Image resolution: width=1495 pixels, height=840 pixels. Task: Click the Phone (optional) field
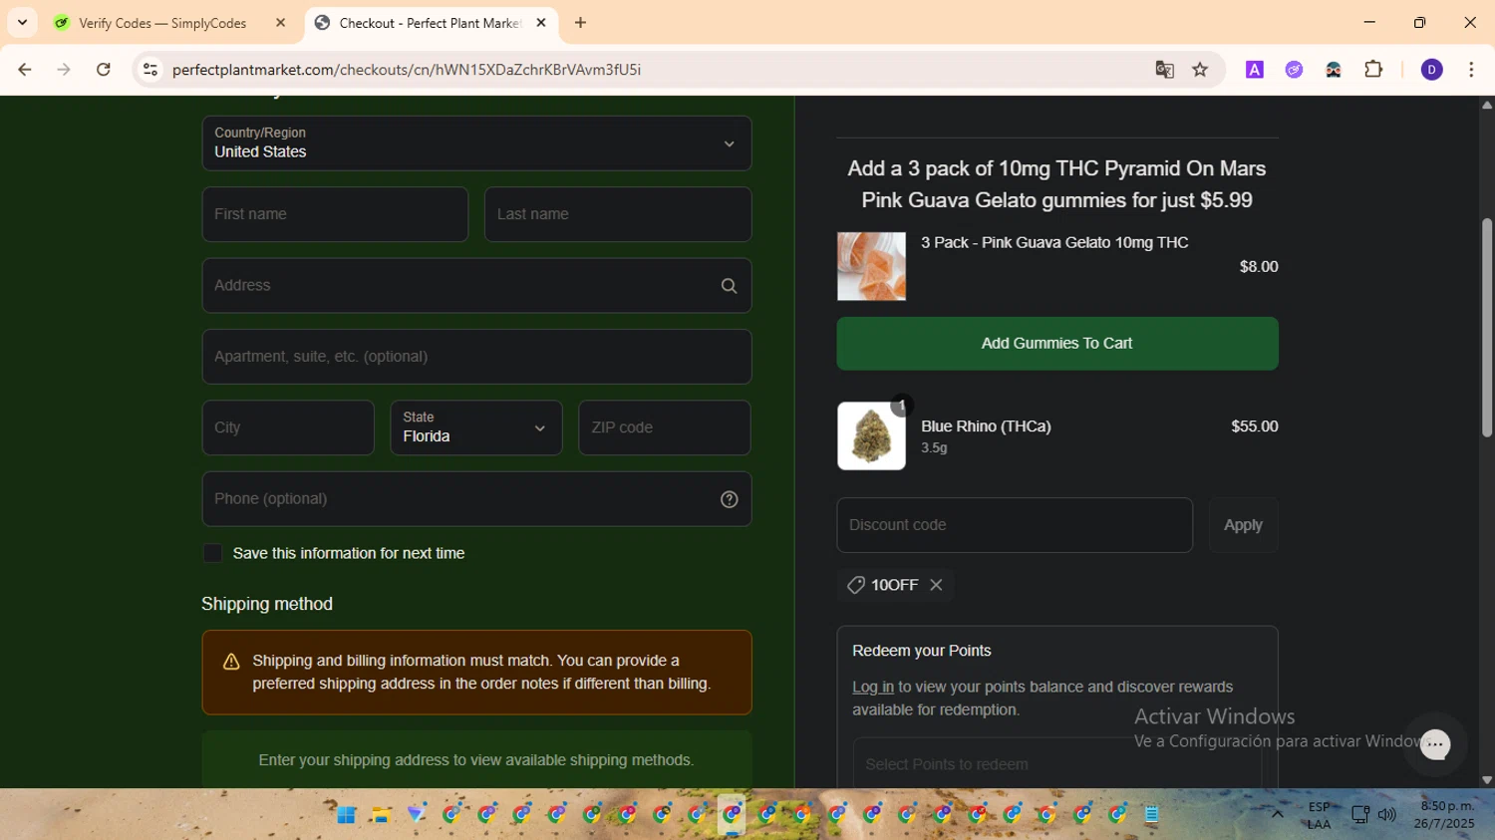tap(476, 499)
